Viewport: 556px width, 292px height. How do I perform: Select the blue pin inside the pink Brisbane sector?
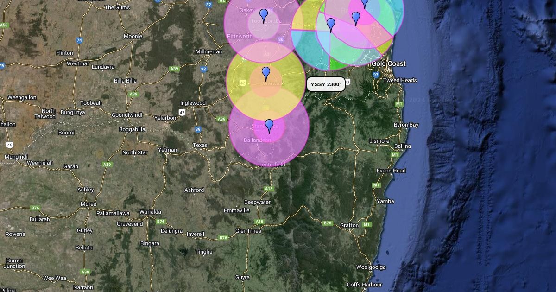coord(356,19)
